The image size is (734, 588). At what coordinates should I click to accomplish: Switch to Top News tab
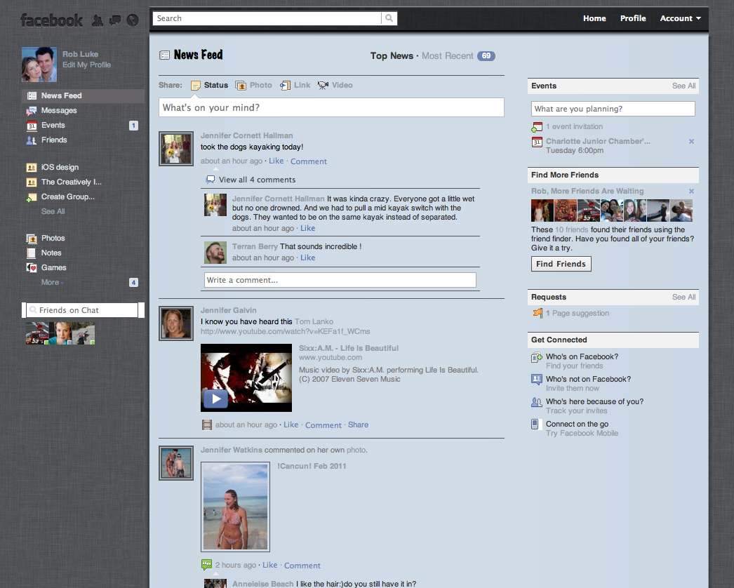tap(392, 55)
